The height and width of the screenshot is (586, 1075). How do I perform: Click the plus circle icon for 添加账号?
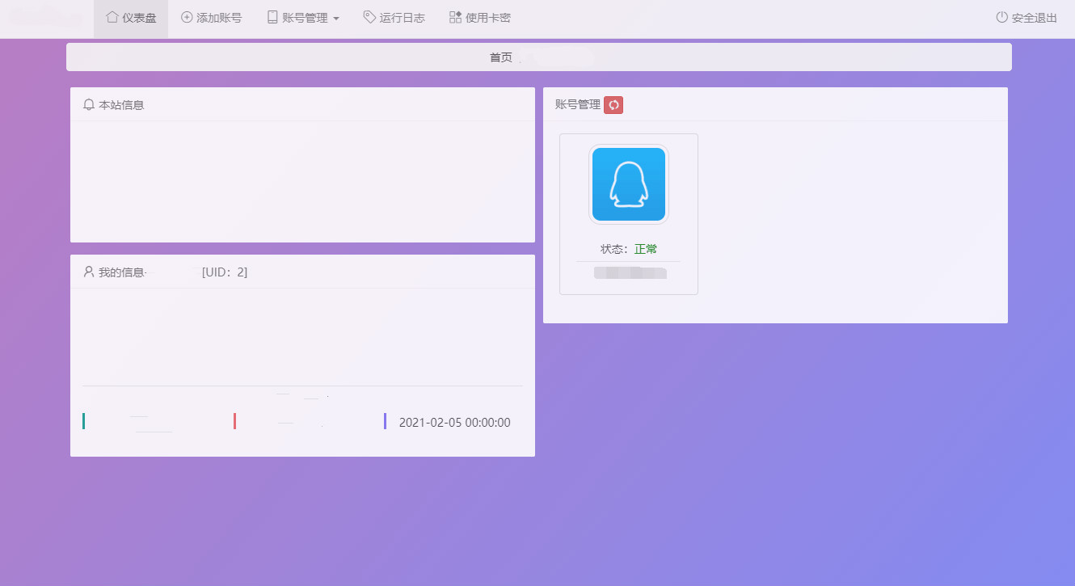pyautogui.click(x=187, y=17)
